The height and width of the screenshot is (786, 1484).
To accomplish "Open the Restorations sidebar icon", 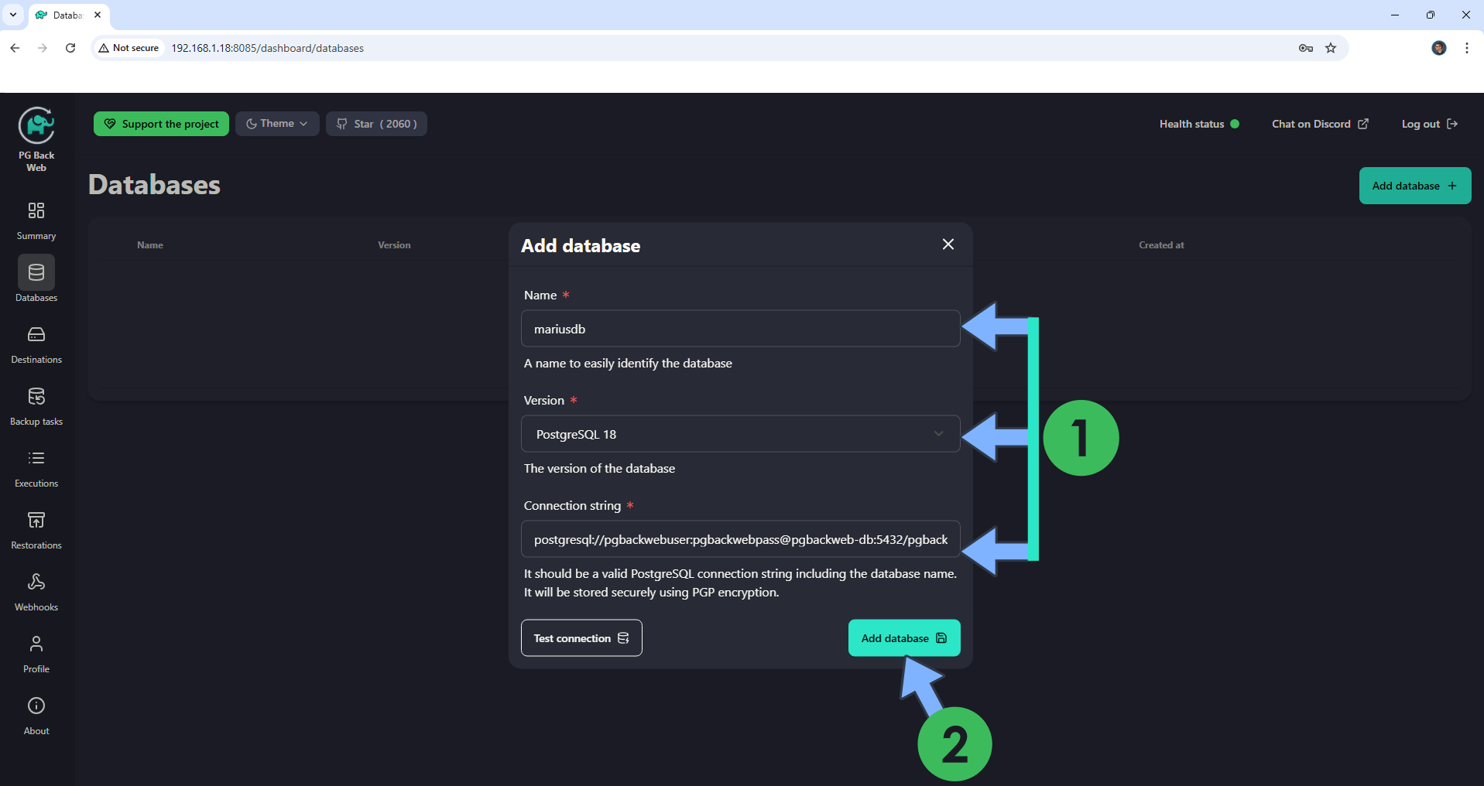I will coord(36,521).
